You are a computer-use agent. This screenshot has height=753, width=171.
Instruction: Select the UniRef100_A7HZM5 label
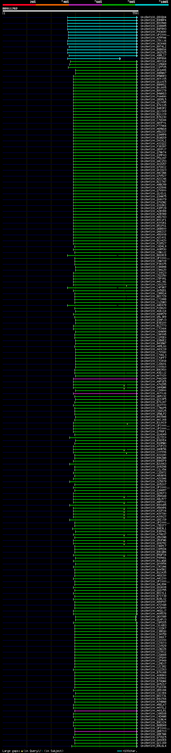pos(153,384)
